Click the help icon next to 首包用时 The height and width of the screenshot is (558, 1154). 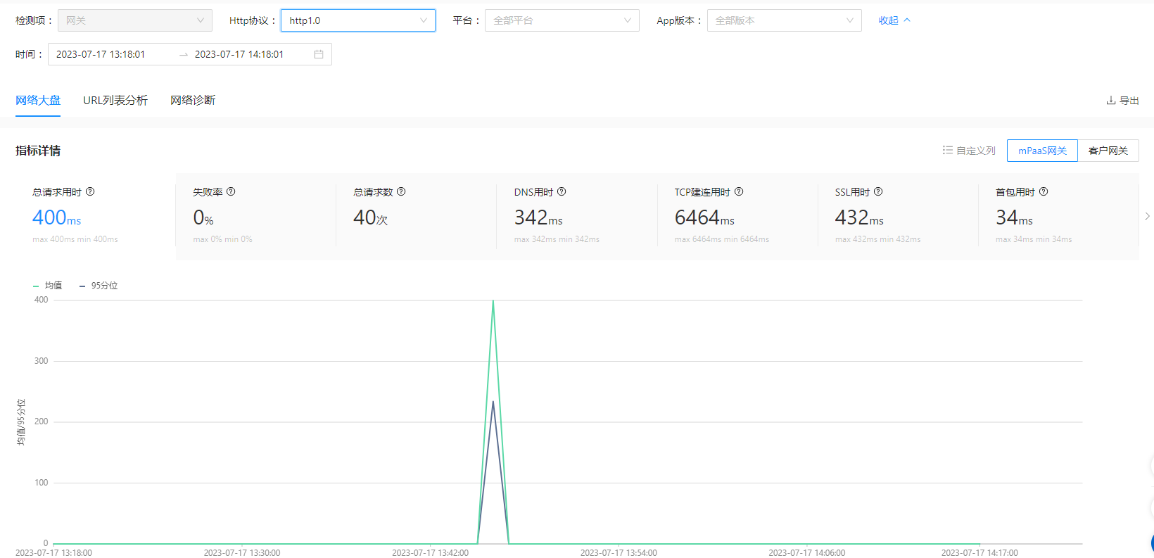pyautogui.click(x=1044, y=191)
